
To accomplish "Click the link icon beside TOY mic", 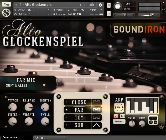I will tap(96, 117).
